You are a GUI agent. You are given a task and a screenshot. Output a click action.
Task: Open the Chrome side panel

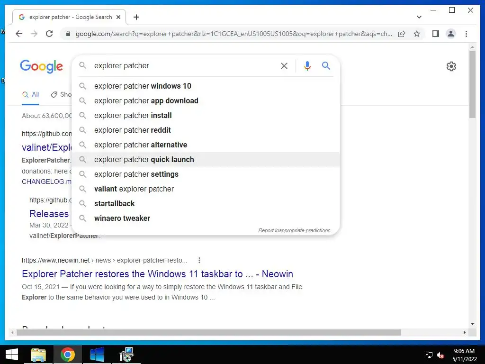[436, 34]
